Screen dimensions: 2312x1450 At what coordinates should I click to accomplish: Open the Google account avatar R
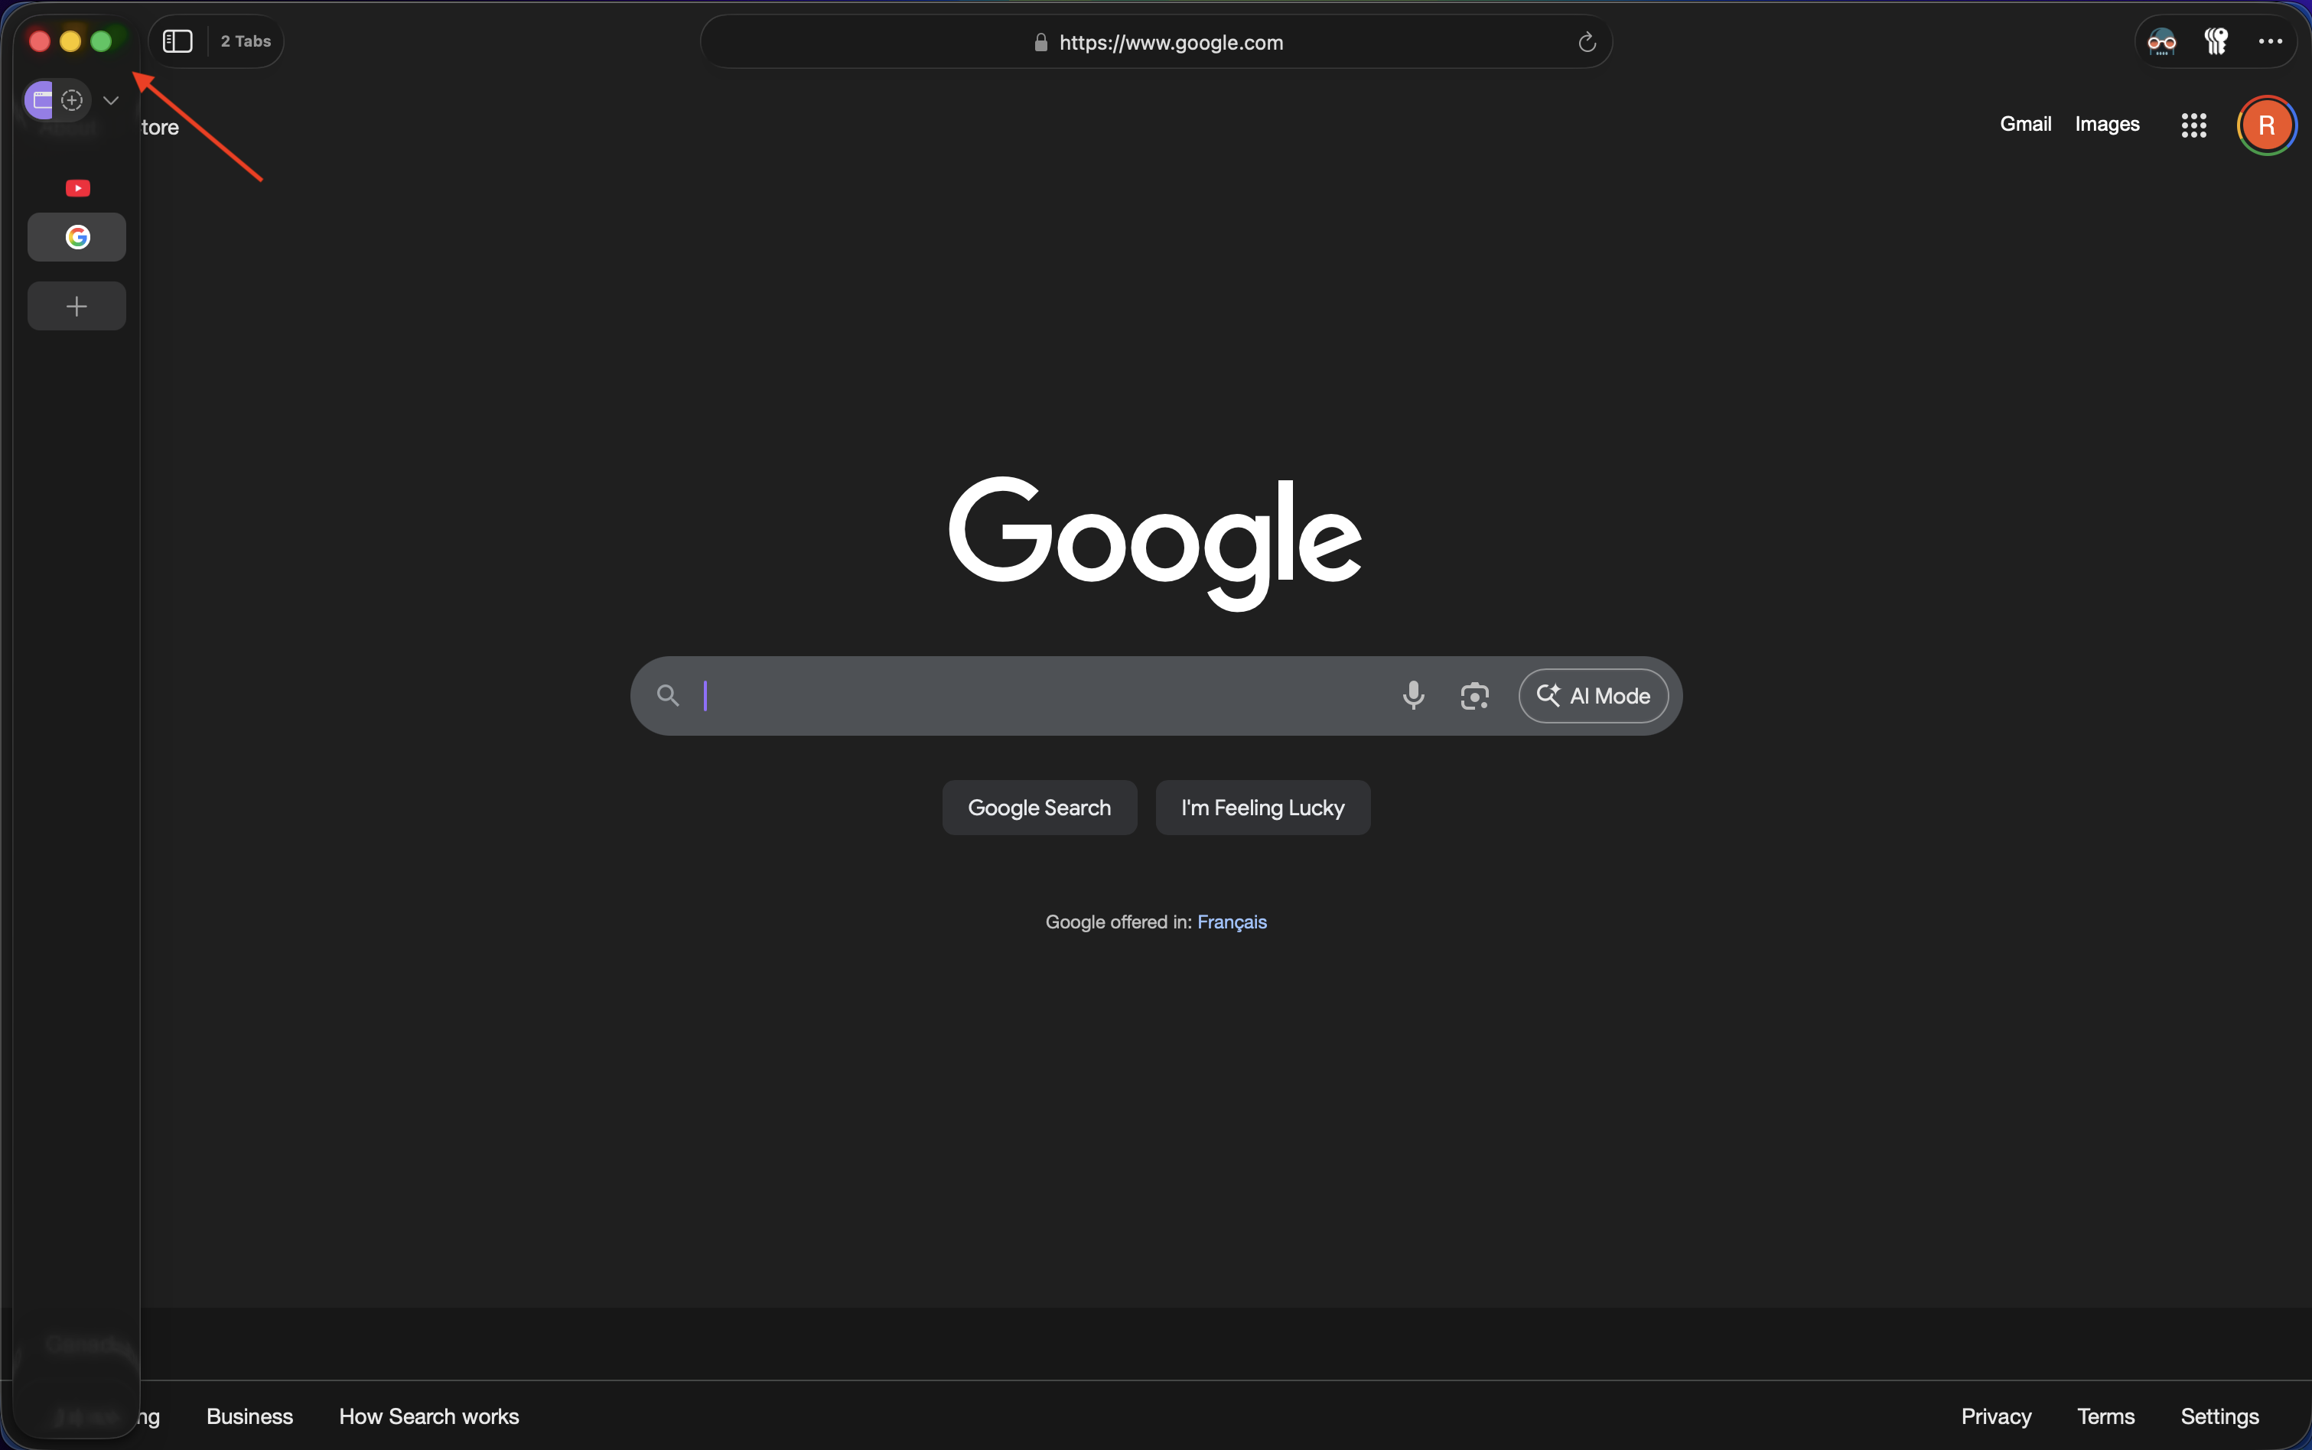(x=2266, y=125)
